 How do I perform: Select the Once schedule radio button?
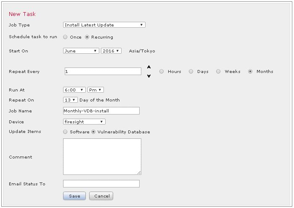click(65, 37)
